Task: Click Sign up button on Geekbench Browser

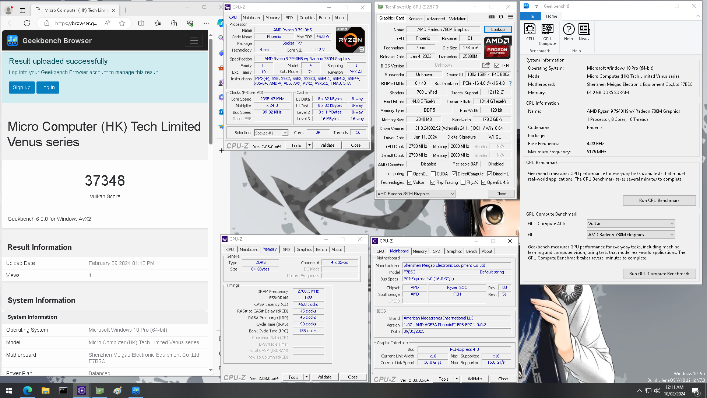Action: coord(22,87)
